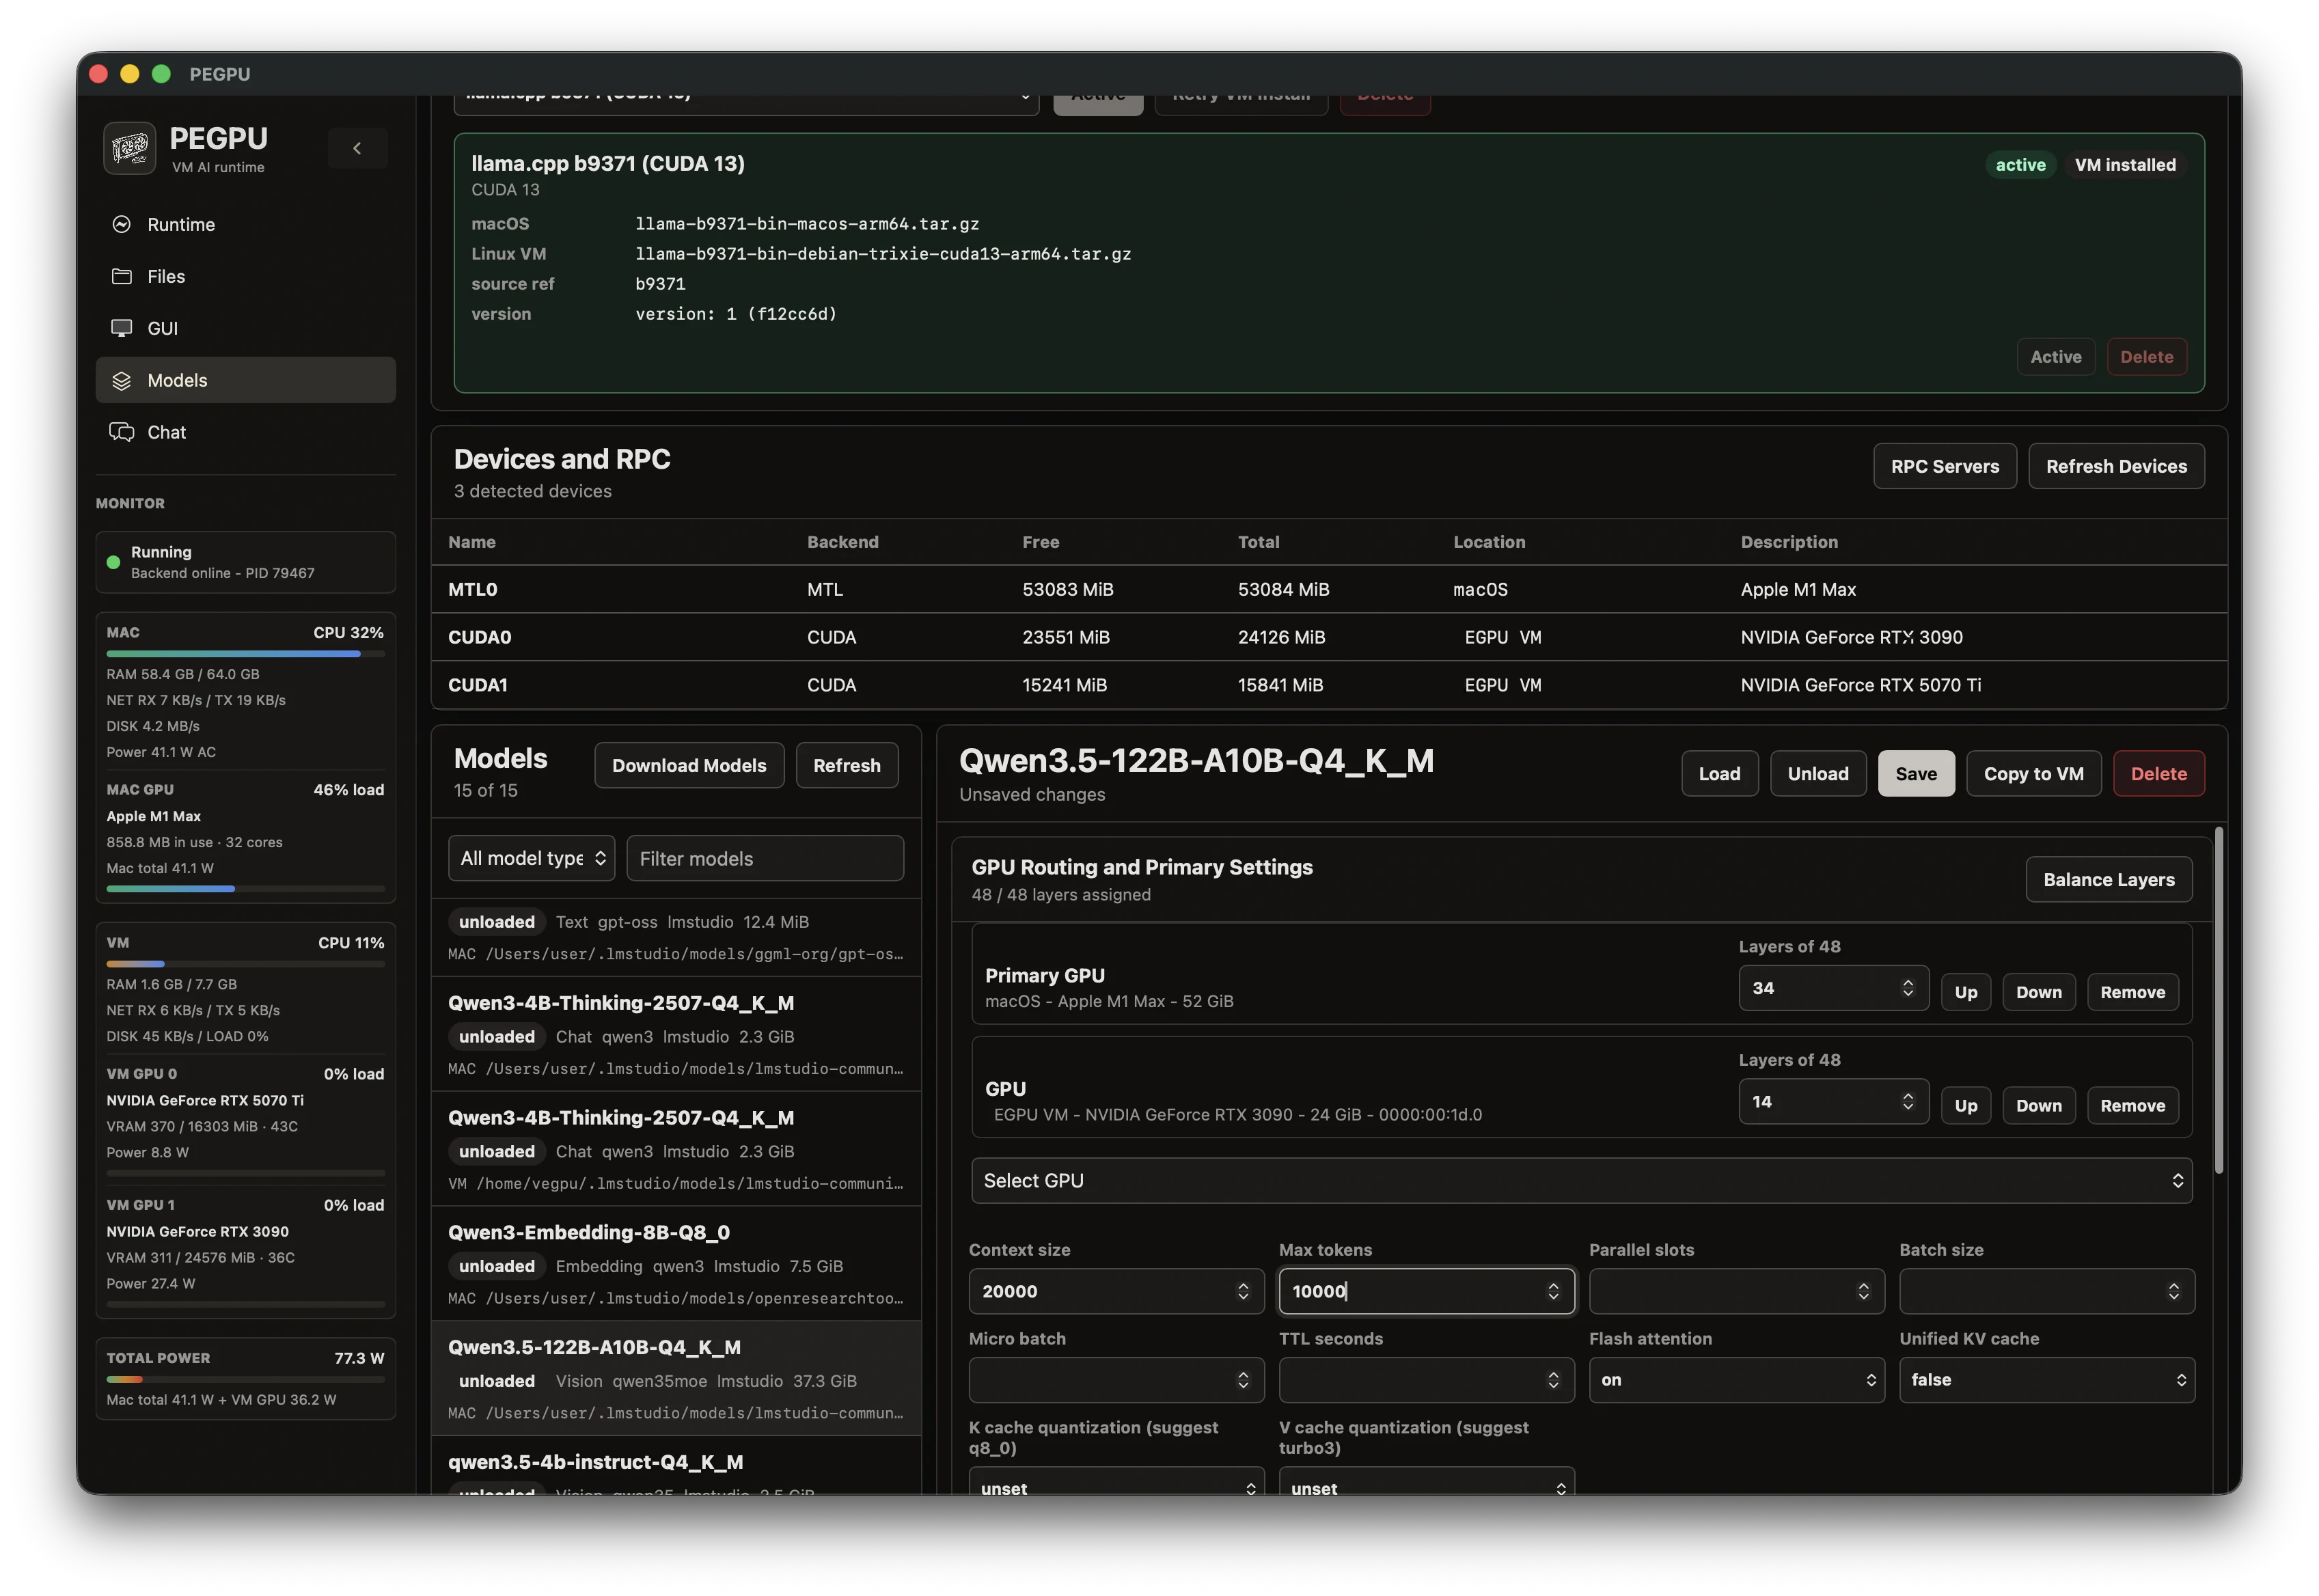Viewport: 2319px width, 1596px height.
Task: Move RTX 3090 GPU up
Action: (x=1965, y=1105)
